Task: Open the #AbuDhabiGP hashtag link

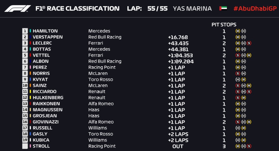Action: point(255,8)
